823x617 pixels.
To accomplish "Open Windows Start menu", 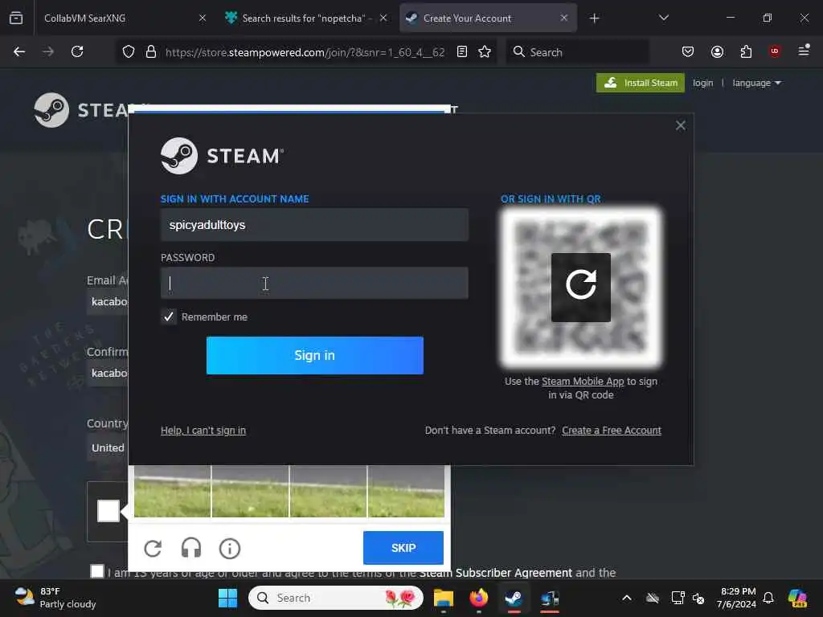I will [x=227, y=598].
